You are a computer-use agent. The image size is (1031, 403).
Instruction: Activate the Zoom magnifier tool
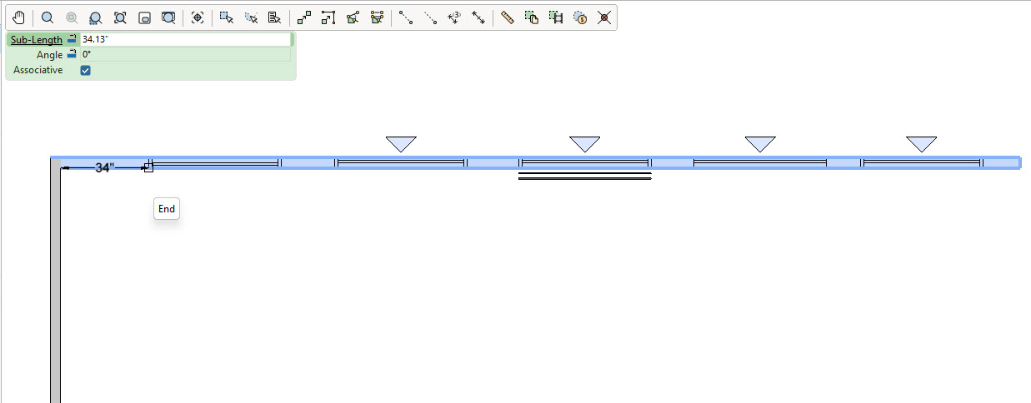48,17
